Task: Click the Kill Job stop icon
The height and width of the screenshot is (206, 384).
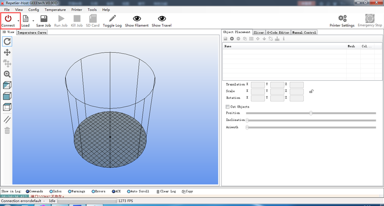Action: [x=77, y=19]
